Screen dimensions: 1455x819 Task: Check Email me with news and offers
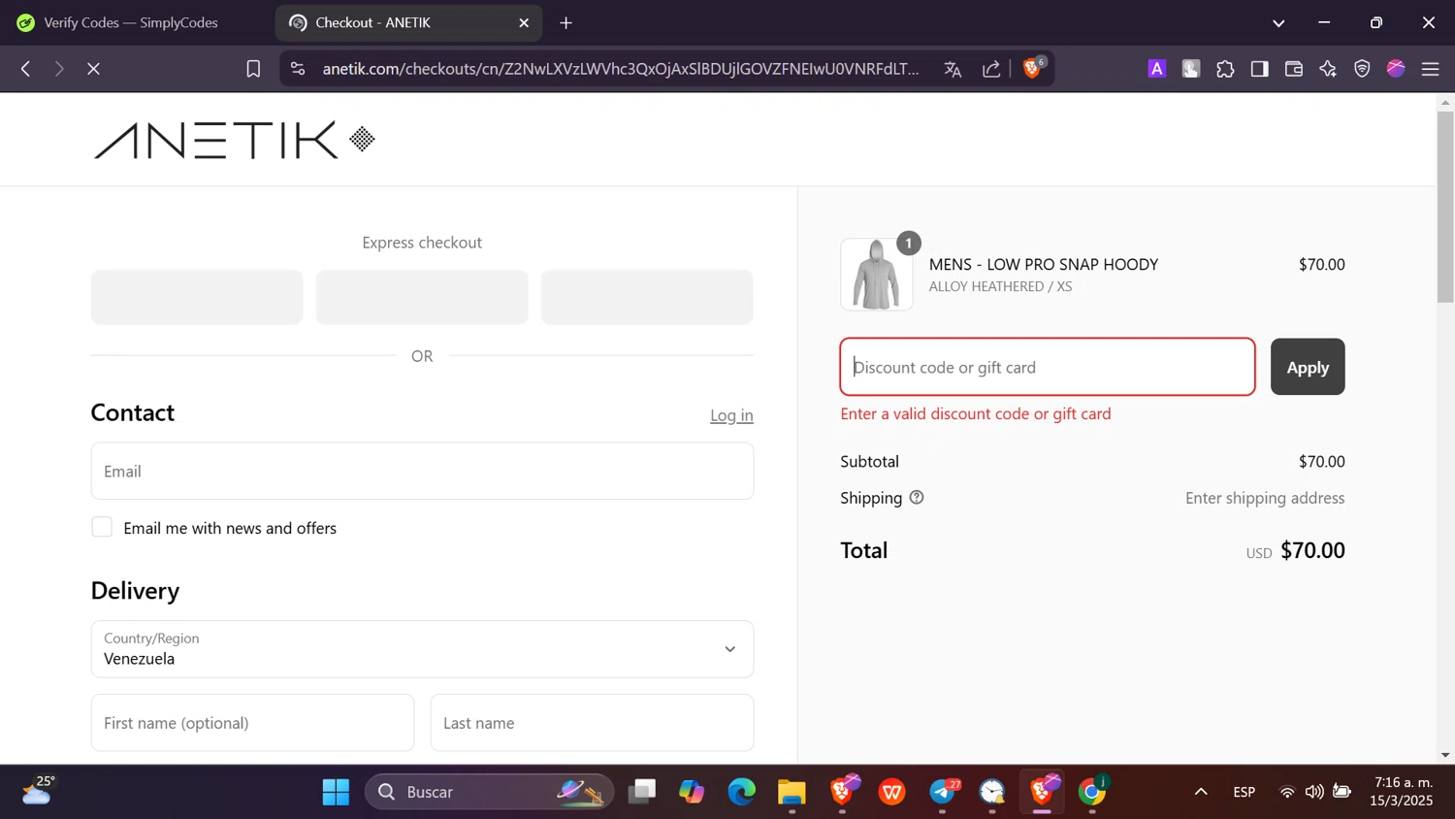coord(102,527)
